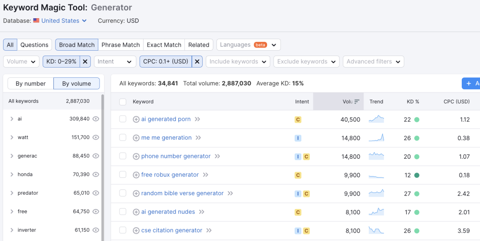Click the volume sort icon in column header
The height and width of the screenshot is (241, 480).
coord(357,102)
